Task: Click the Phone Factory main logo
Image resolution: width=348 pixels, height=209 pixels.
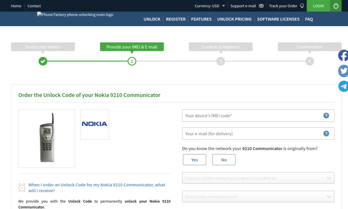Action: 75,15
